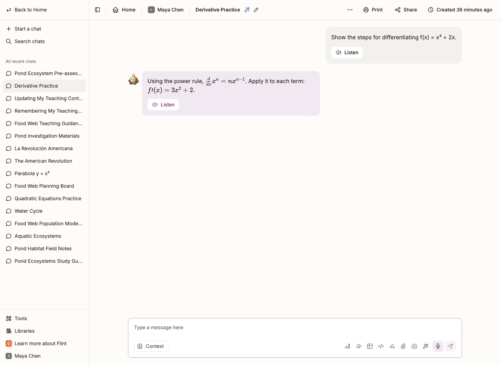Open the Pond Ecosystem Pre-assessment chat
The image size is (501, 365).
click(x=44, y=73)
